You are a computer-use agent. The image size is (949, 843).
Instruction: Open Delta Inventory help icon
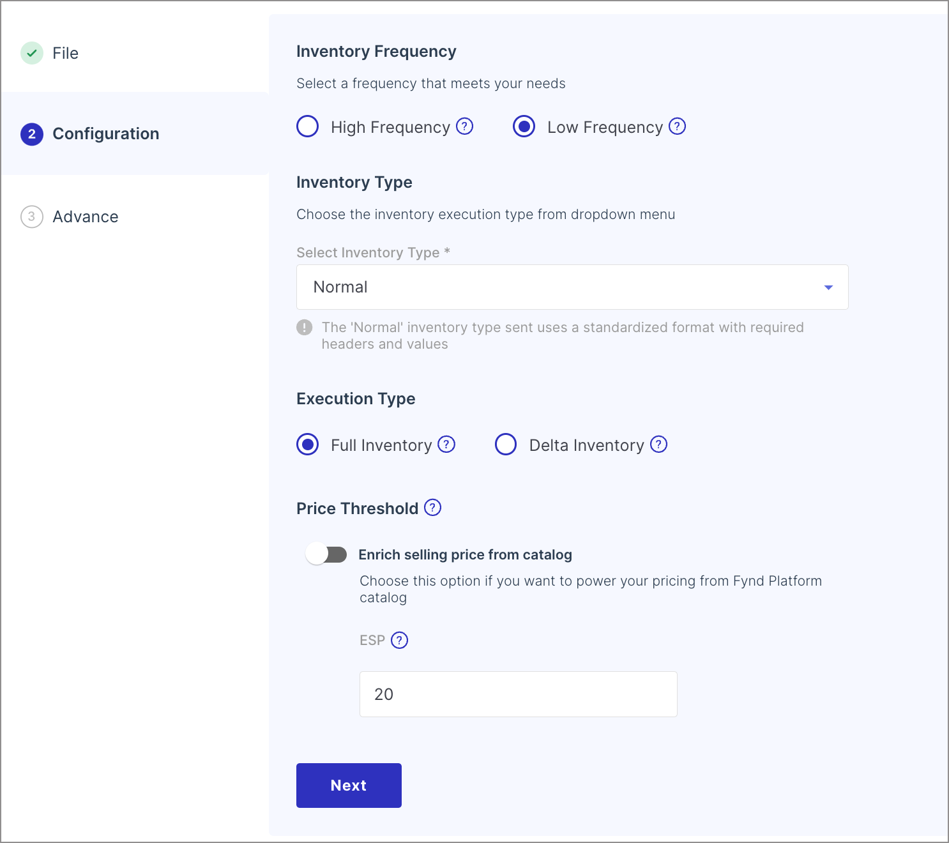(x=659, y=444)
